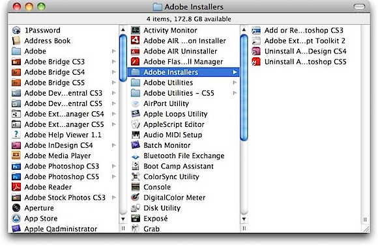Click first column scroll down arrow
The image size is (378, 246).
pos(123,219)
